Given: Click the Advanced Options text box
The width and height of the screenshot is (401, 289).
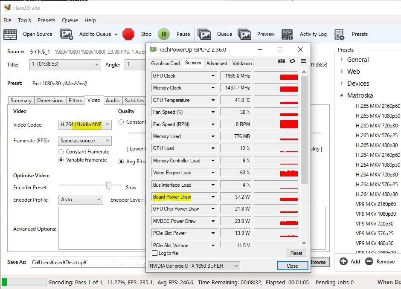Looking at the screenshot, I should coord(102,228).
